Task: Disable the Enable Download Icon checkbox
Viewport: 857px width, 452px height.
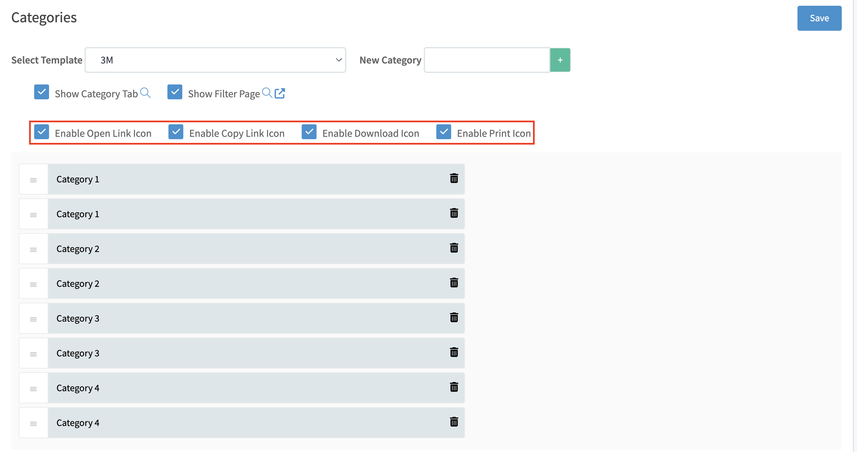Action: click(309, 132)
